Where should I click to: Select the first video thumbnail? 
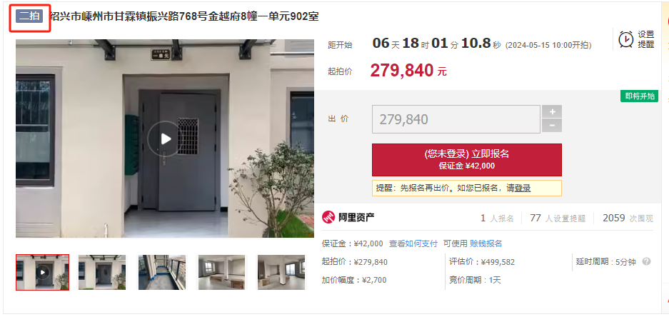coord(42,272)
